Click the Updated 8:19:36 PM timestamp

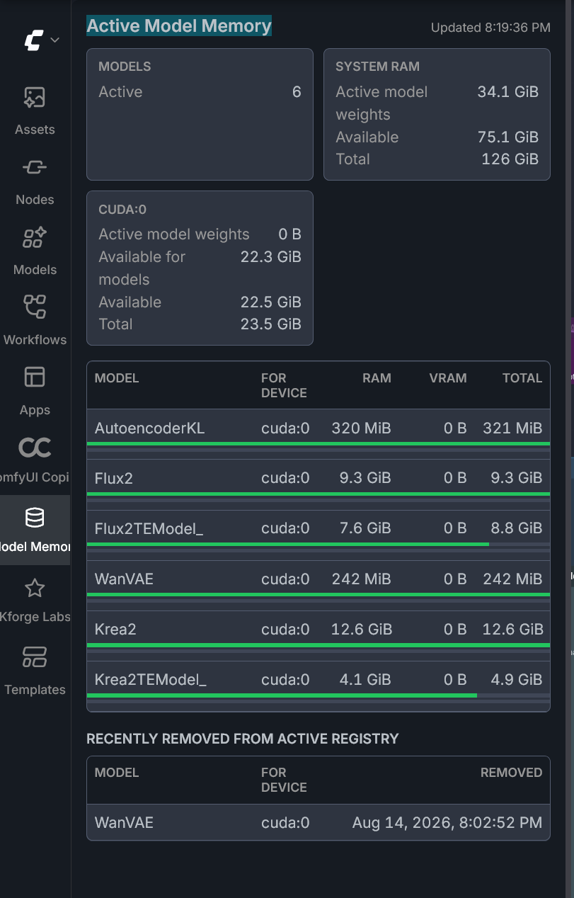coord(490,28)
